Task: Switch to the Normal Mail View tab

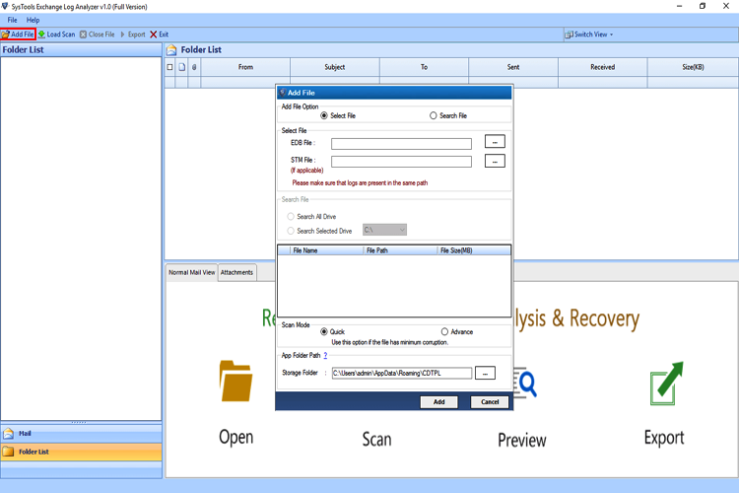Action: point(192,273)
